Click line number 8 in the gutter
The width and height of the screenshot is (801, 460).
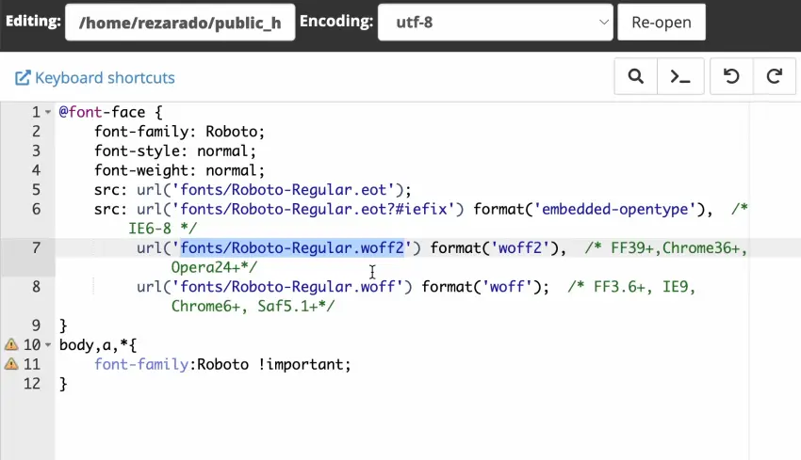(36, 287)
